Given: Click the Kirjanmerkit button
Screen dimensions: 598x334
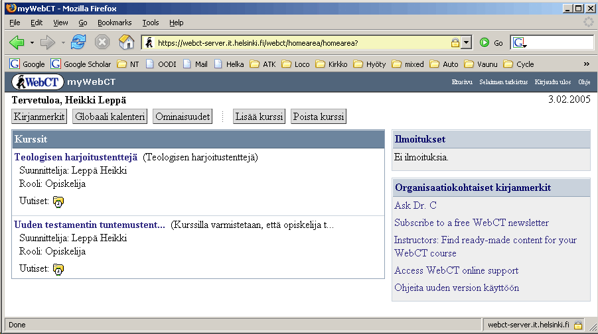Looking at the screenshot, I should tap(39, 117).
